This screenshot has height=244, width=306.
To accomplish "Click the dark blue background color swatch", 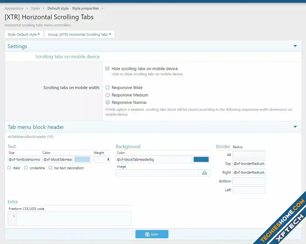I will [201, 159].
